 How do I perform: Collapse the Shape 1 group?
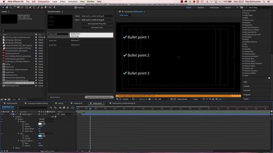point(16,119)
